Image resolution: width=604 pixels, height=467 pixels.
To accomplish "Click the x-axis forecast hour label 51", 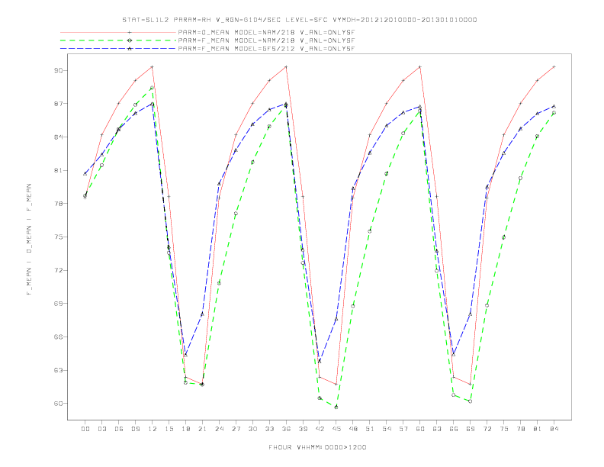I will pyautogui.click(x=370, y=429).
